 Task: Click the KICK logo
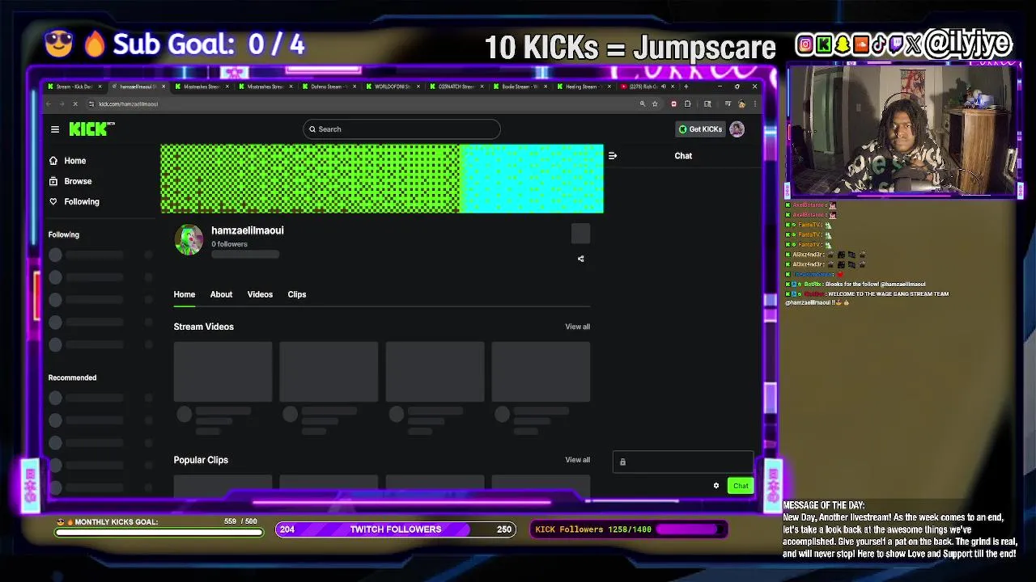tap(91, 129)
